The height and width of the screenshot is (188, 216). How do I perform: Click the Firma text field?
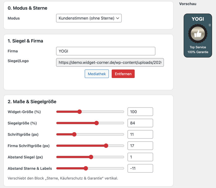tap(105, 51)
